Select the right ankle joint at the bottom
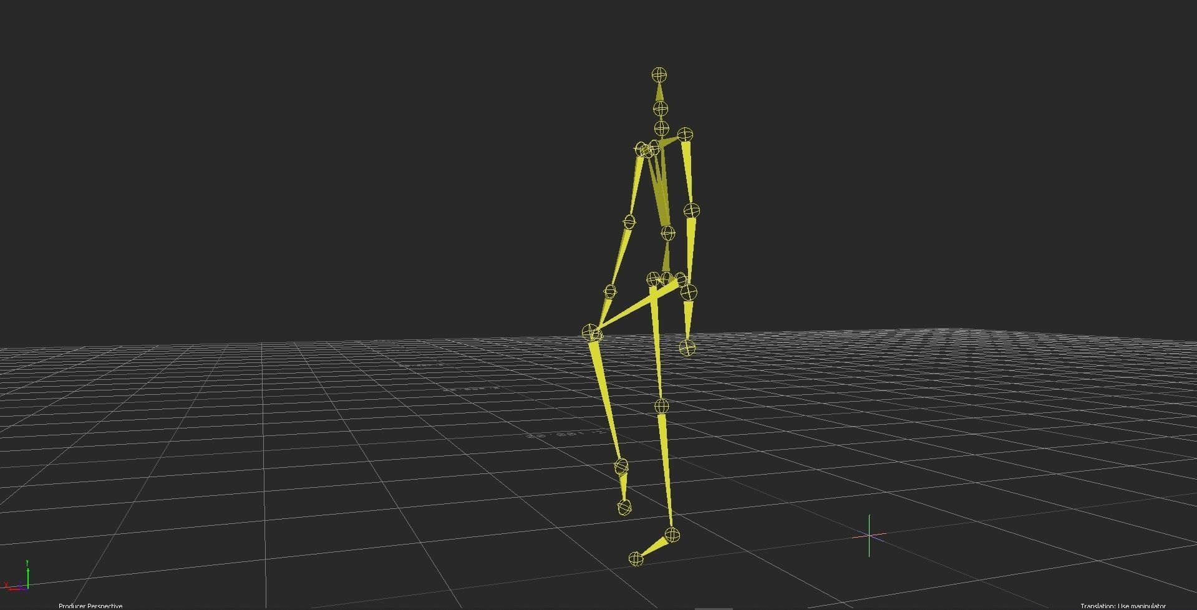The width and height of the screenshot is (1197, 610). pyautogui.click(x=672, y=535)
